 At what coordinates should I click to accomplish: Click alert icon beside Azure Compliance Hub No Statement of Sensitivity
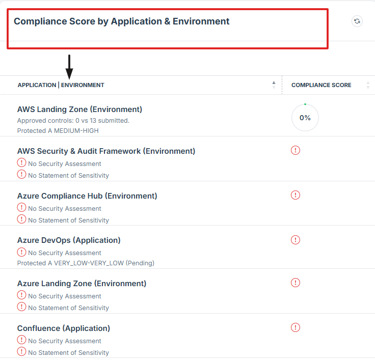(21, 219)
